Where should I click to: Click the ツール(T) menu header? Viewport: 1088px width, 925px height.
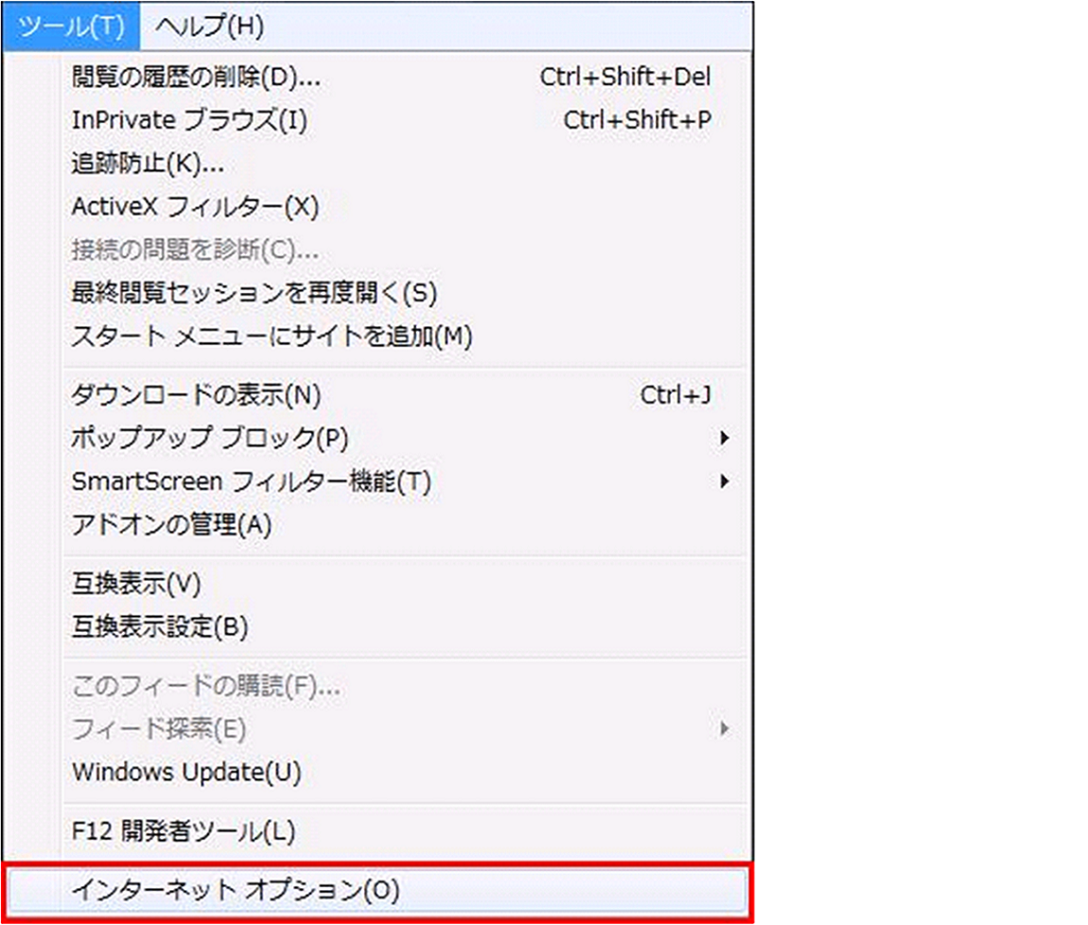coord(68,27)
